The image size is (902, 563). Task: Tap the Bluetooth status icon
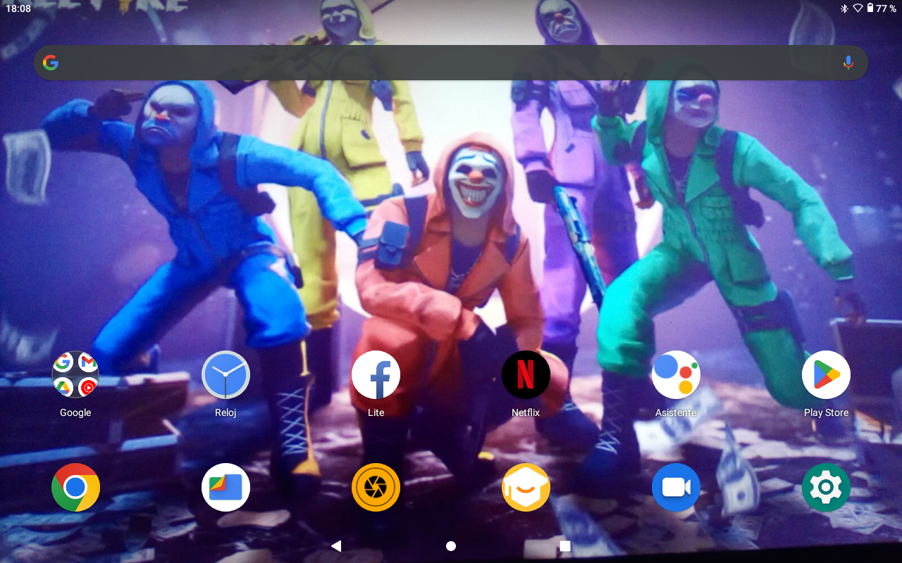844,8
